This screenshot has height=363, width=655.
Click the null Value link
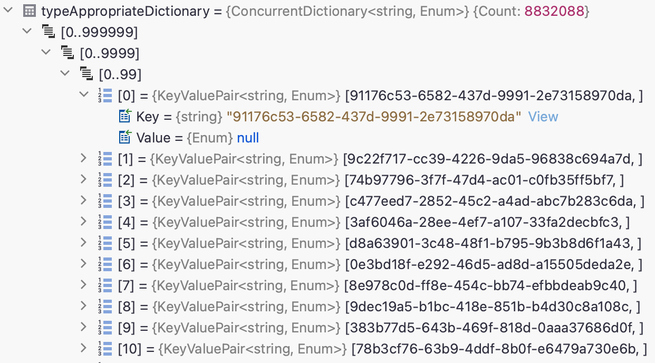tap(248, 137)
